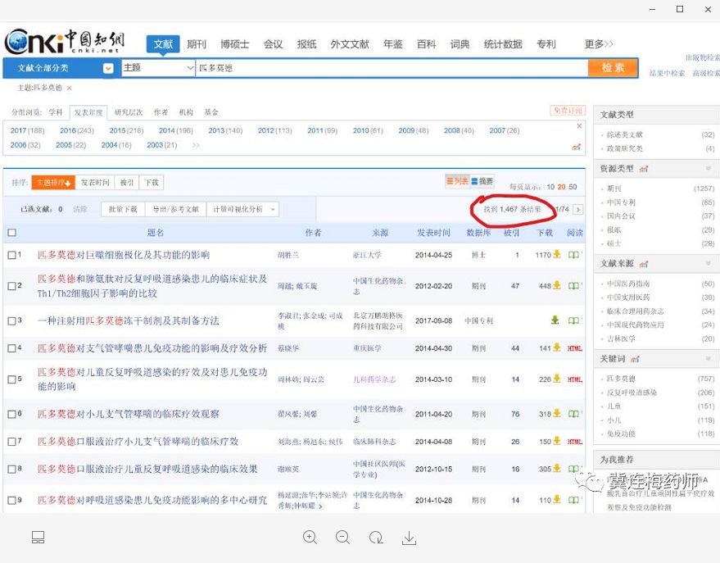Viewport: 720px width, 563px height.
Task: Download first article using green download icon
Action: tap(557, 255)
